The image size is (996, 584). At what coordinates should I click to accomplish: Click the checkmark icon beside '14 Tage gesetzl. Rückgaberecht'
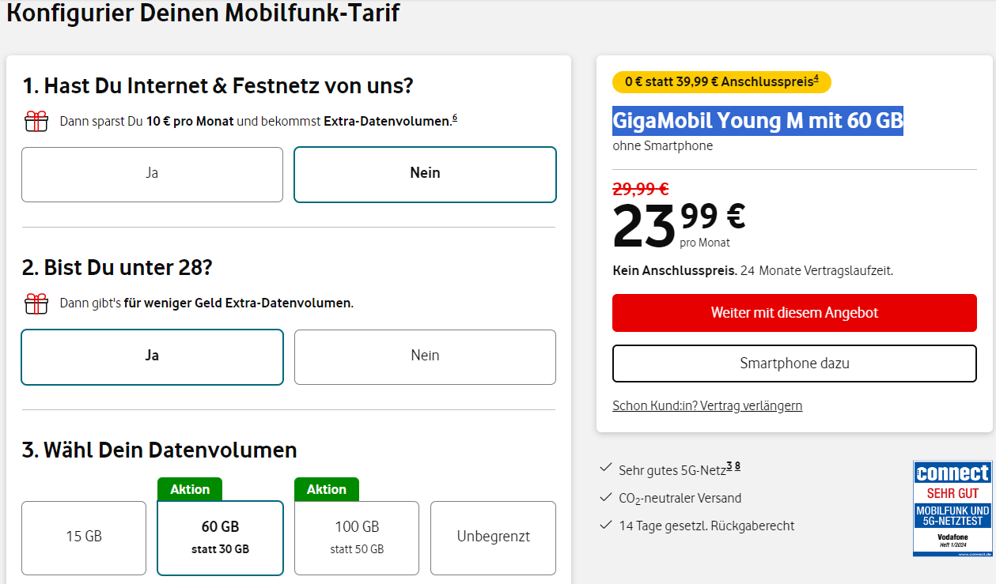tap(606, 525)
